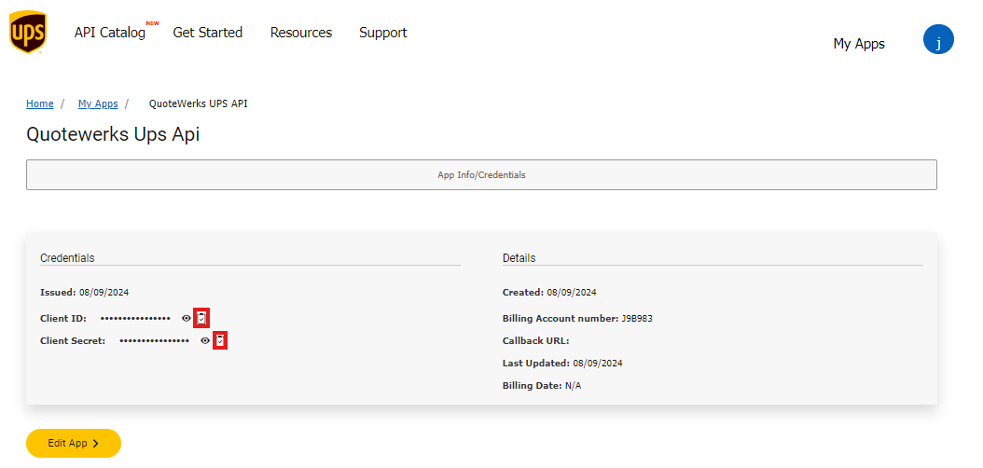This screenshot has height=468, width=983.
Task: Navigate to My Apps breadcrumb link
Action: 98,103
